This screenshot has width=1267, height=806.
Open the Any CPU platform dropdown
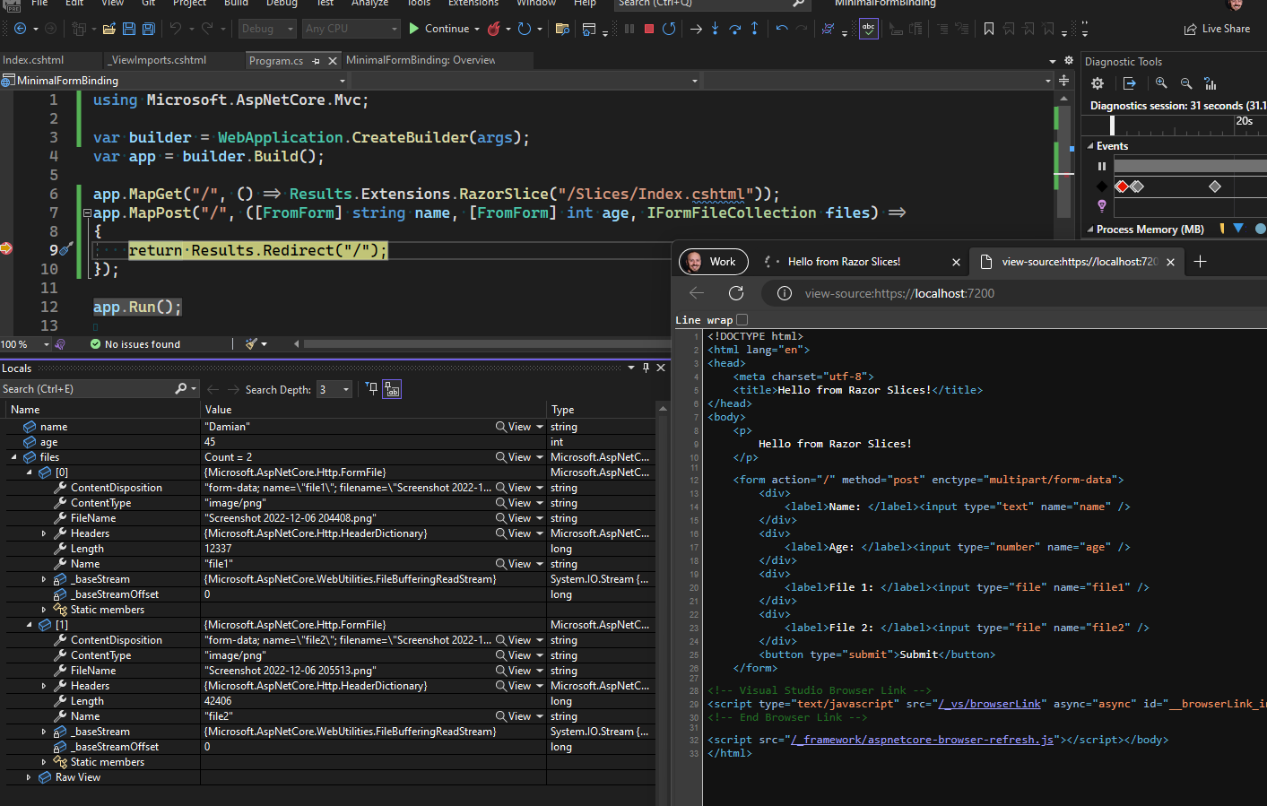[x=351, y=28]
